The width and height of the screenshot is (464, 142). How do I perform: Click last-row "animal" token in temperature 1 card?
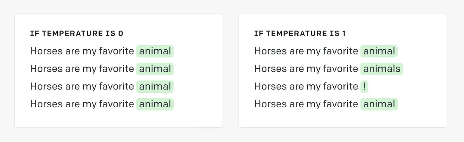pos(379,104)
